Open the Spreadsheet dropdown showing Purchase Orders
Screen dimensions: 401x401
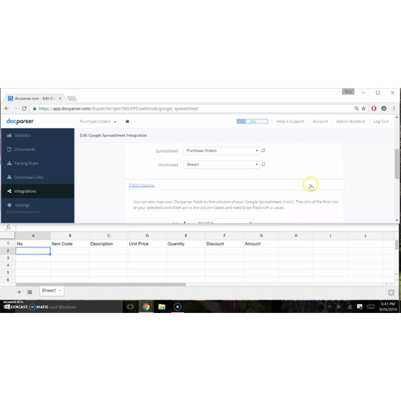[221, 150]
